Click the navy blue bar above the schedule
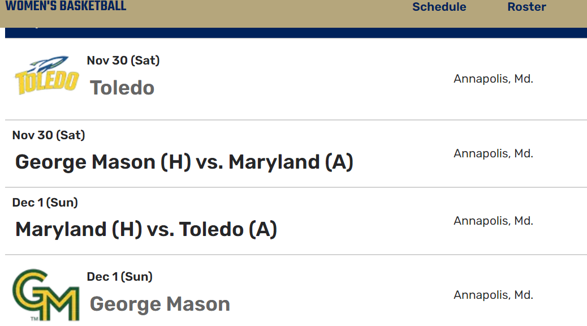 pos(294,32)
